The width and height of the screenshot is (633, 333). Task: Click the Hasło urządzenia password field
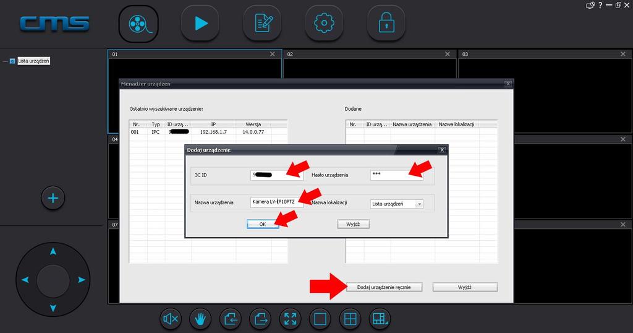pos(396,175)
